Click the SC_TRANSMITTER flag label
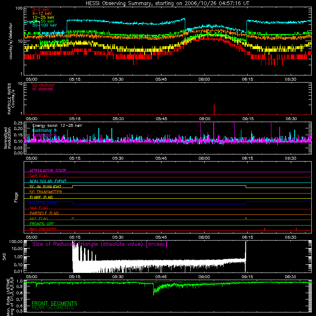 [x=45, y=192]
